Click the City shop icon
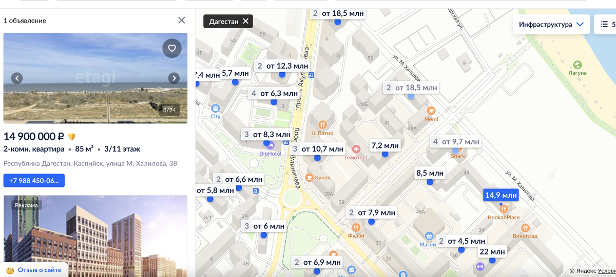This screenshot has height=277, width=616. [x=215, y=108]
